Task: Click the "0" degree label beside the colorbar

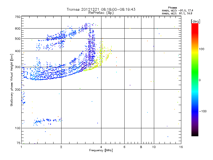Action: 199,80
